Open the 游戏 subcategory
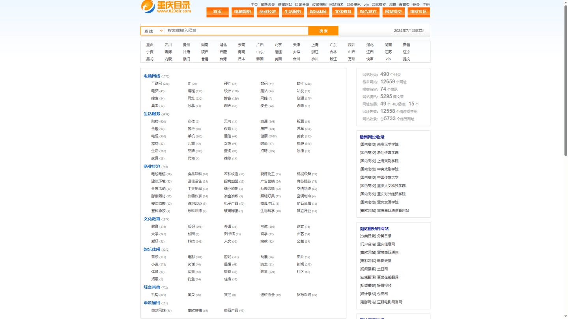Image resolution: width=568 pixels, height=319 pixels. (x=228, y=257)
